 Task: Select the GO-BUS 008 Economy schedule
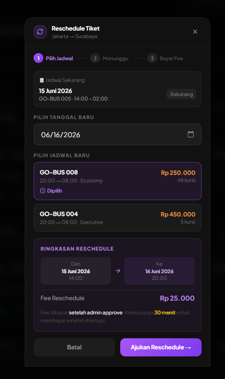tap(118, 181)
